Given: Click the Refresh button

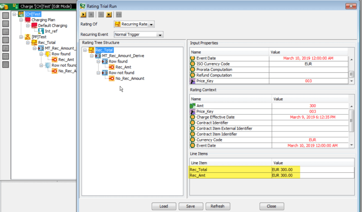Looking at the screenshot, I should (x=218, y=206).
